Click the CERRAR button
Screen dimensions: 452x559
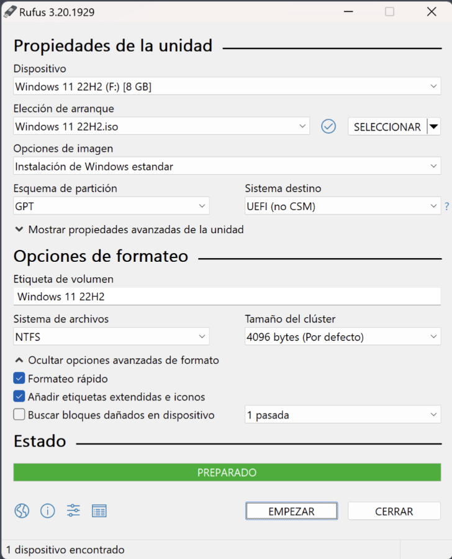point(394,511)
